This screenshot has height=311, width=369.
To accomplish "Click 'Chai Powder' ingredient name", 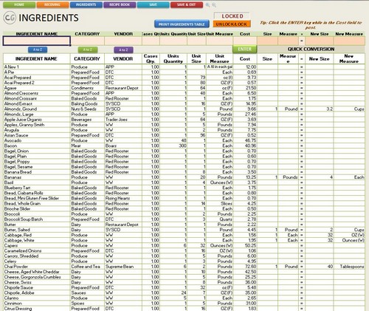I will coord(16,267).
